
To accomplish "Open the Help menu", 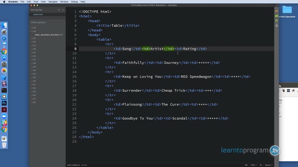I will [83, 2].
